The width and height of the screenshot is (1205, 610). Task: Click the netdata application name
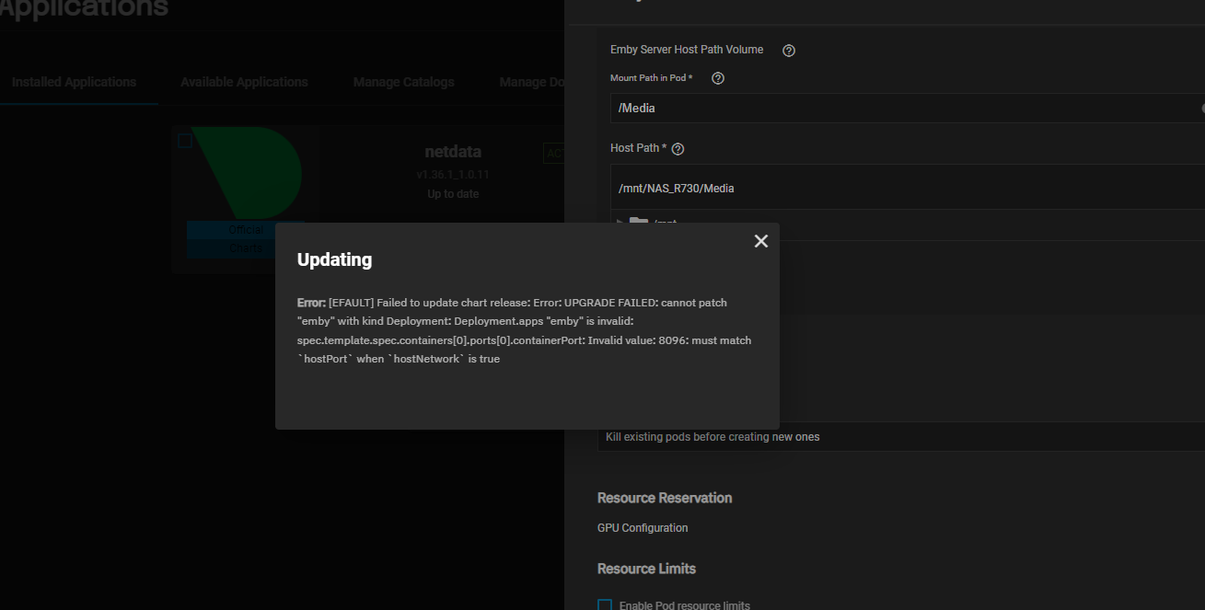(453, 152)
